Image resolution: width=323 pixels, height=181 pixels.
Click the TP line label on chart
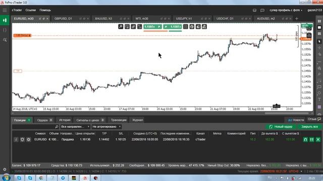(x=18, y=71)
